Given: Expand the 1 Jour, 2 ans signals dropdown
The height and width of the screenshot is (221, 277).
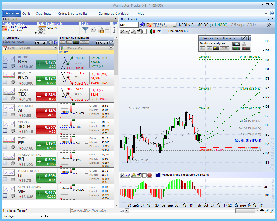Looking at the screenshot, I should click(111, 48).
